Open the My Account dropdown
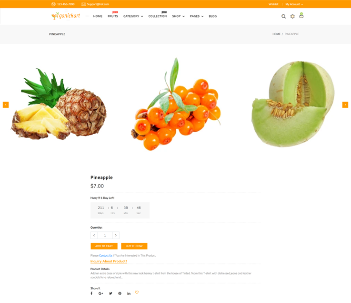Viewport: 351px width, 303px height. tap(294, 4)
